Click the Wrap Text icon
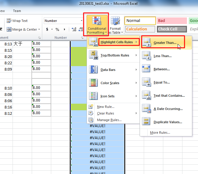 9,21
